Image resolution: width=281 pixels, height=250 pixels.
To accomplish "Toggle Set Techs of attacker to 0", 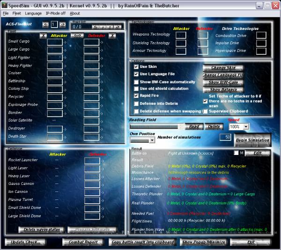I will pos(205,101).
